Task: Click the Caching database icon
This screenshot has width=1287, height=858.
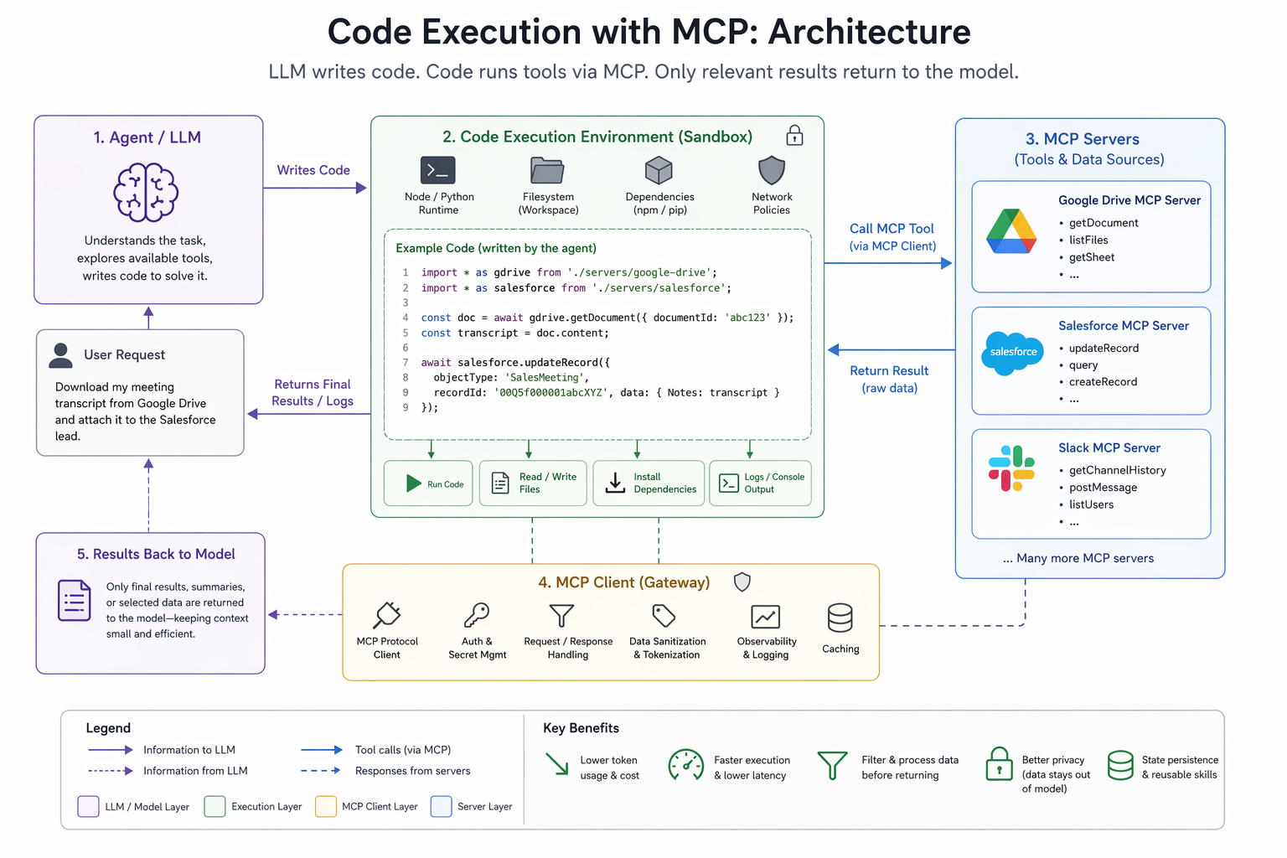Action: [840, 618]
